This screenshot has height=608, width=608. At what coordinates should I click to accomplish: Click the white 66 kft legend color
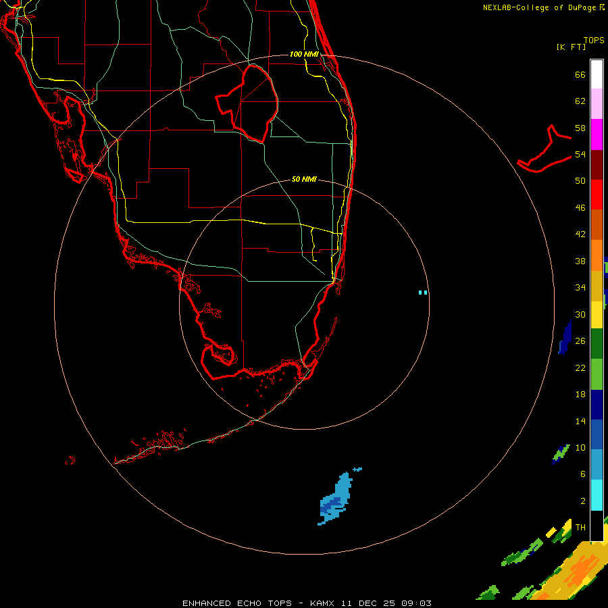pyautogui.click(x=597, y=74)
